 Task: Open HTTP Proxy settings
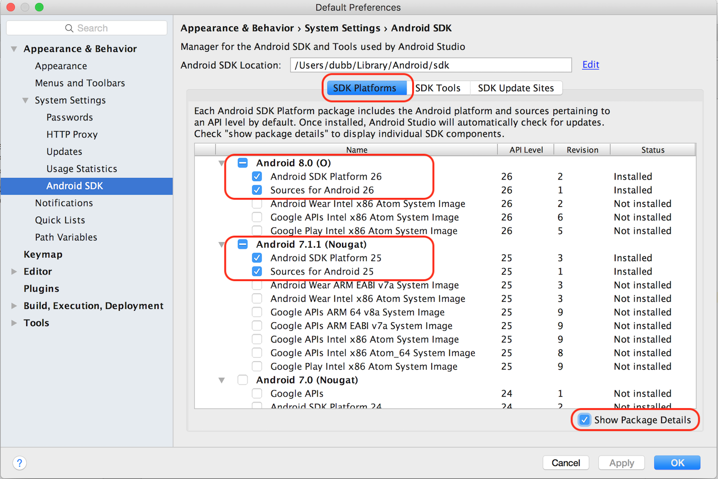[x=72, y=135]
